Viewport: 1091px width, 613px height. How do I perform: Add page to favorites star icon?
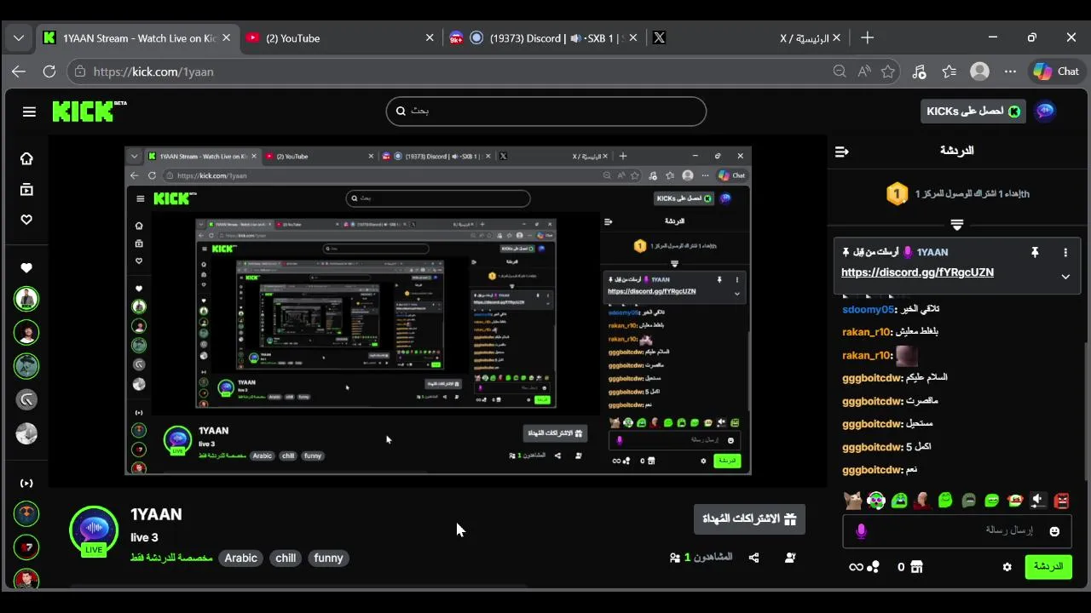click(x=888, y=72)
